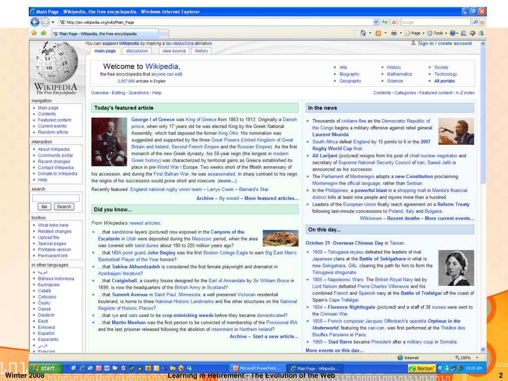Image resolution: width=508 pixels, height=381 pixels.
Task: Expand the Feeds button dropdown arrow
Action: tap(385, 33)
